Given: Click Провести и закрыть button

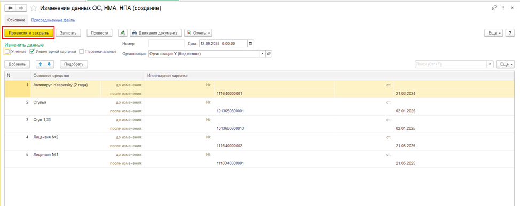Looking at the screenshot, I should 28,33.
